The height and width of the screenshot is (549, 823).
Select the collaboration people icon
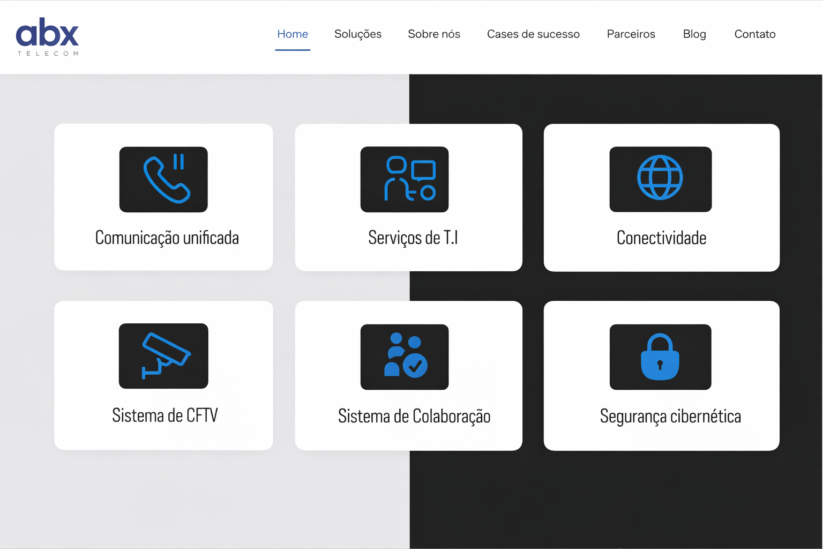click(x=404, y=357)
